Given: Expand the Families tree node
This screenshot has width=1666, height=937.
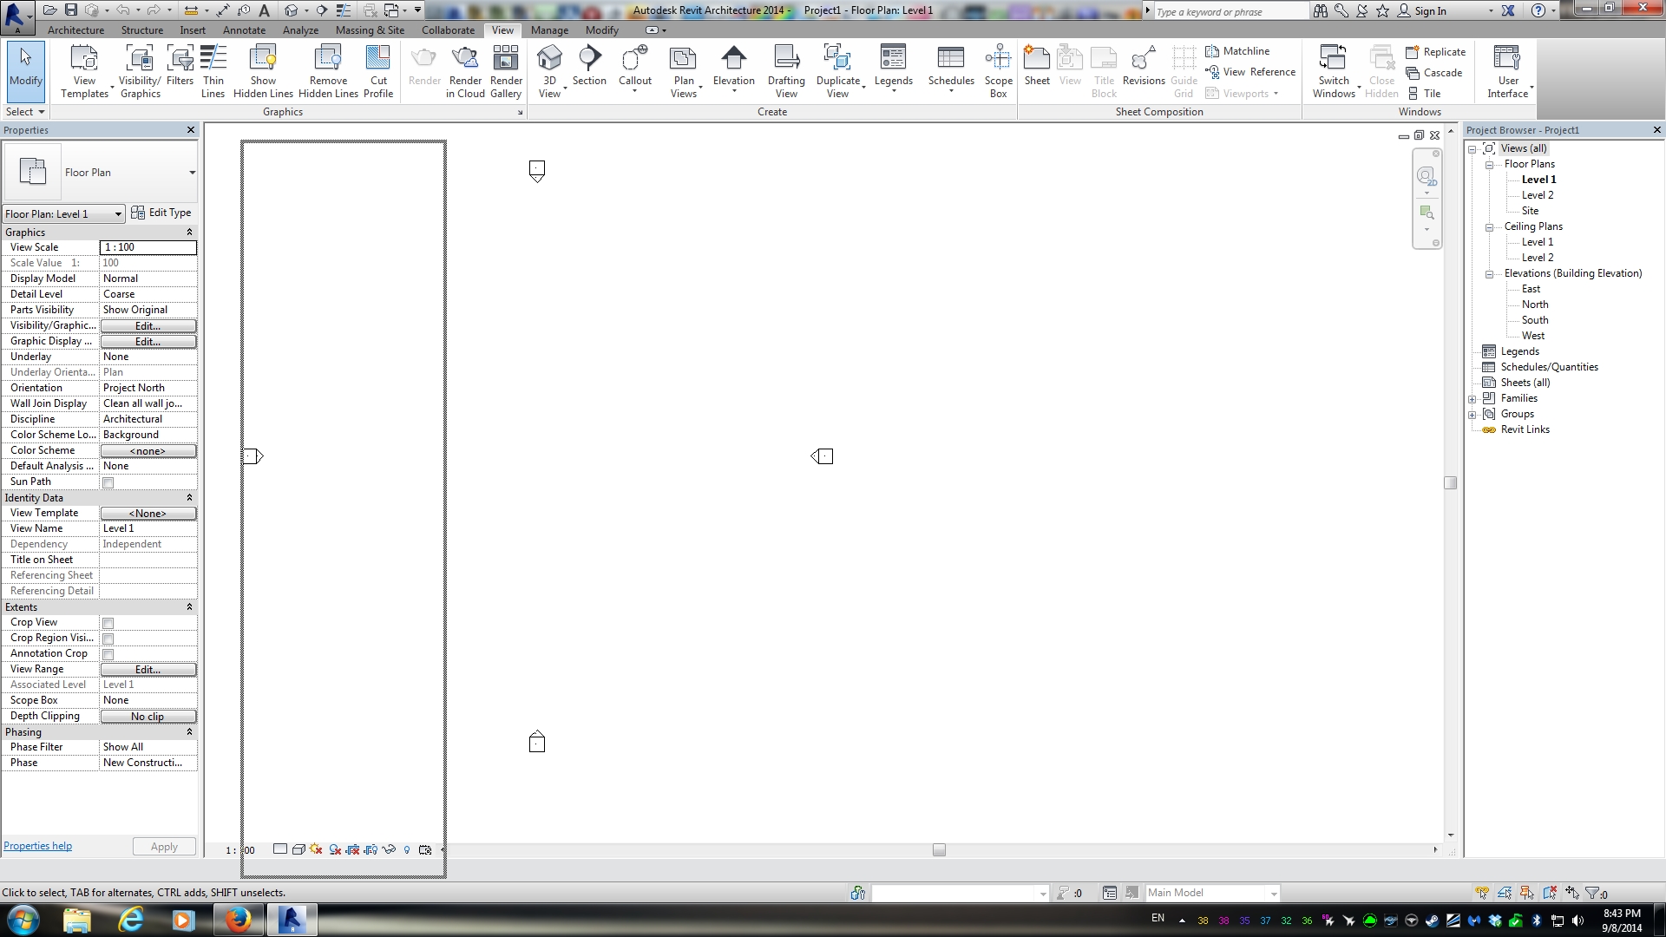Looking at the screenshot, I should pyautogui.click(x=1473, y=399).
